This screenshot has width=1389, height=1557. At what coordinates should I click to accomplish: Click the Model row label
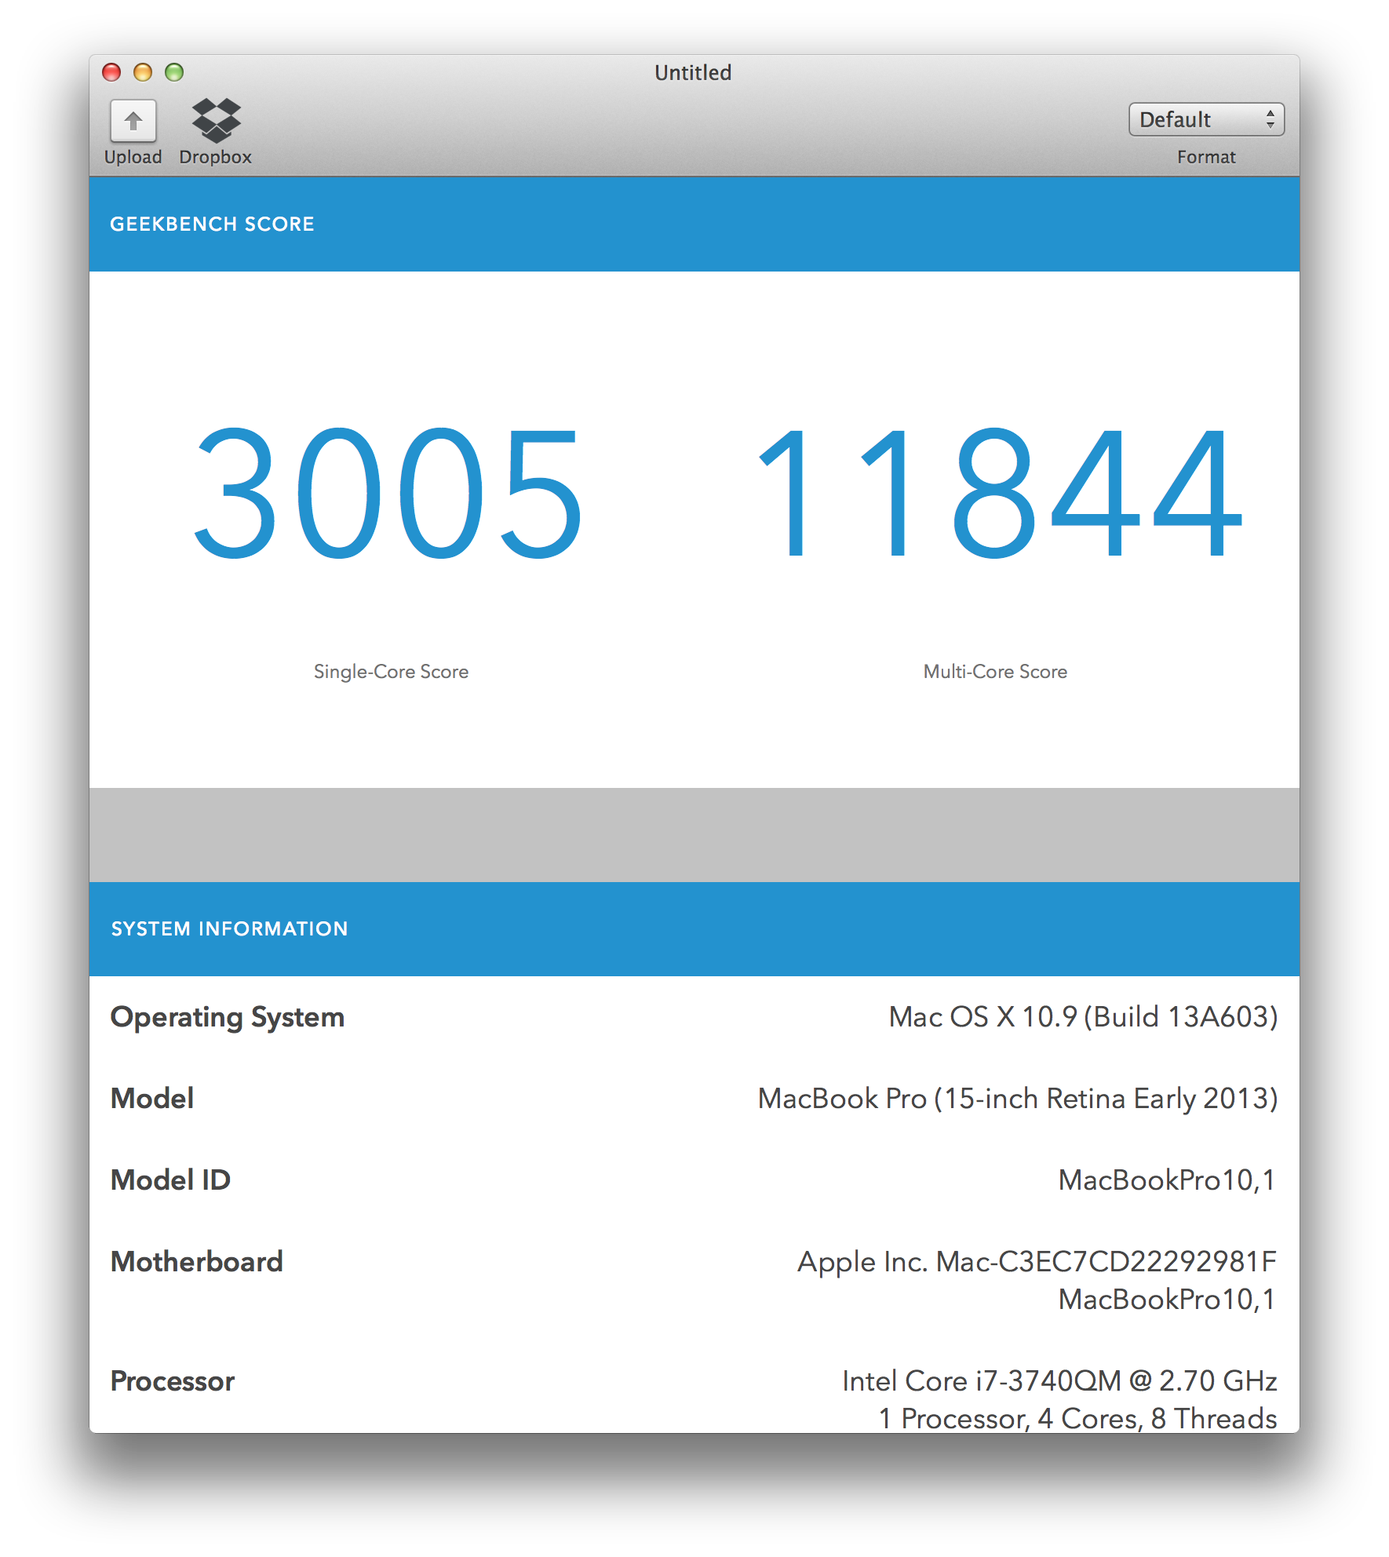click(152, 1099)
